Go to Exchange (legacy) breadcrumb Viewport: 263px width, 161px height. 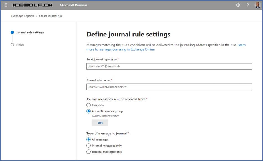point(22,16)
